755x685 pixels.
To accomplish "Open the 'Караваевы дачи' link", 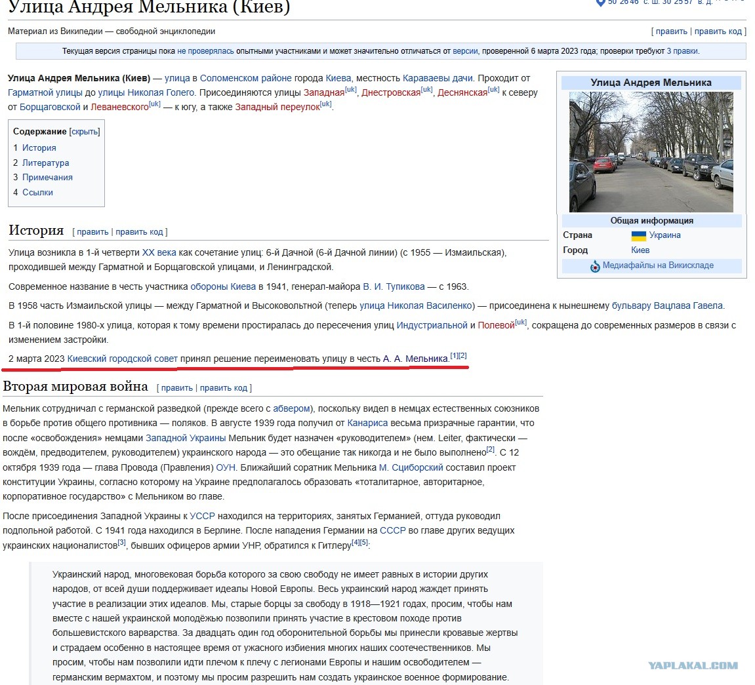I will tap(438, 79).
